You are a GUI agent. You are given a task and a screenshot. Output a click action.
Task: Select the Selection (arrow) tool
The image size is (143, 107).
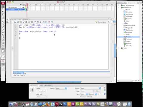3,7
